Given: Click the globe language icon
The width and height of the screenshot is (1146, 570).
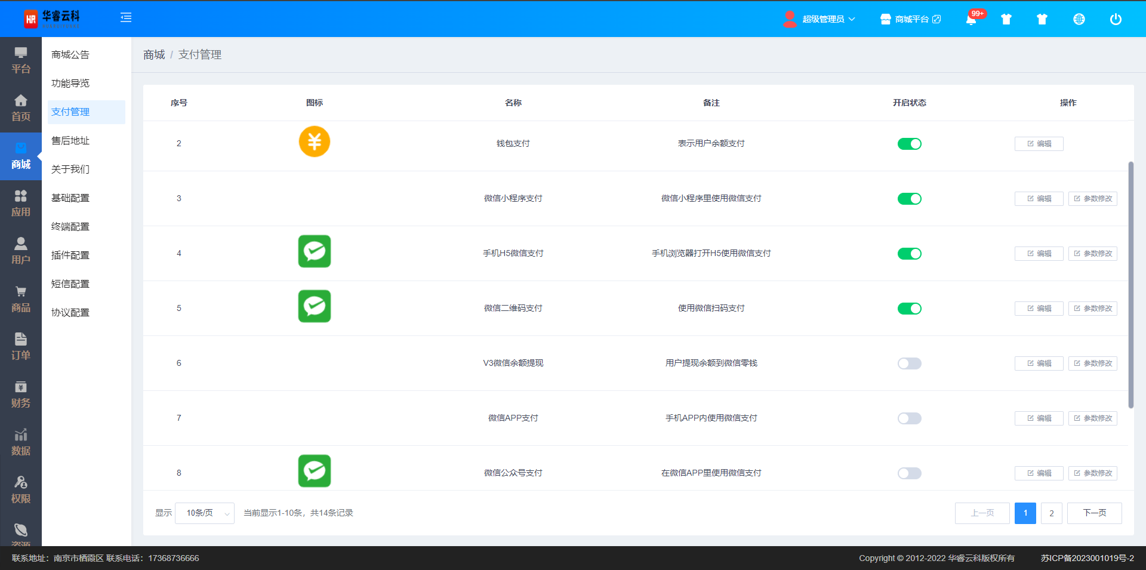Looking at the screenshot, I should [x=1079, y=19].
